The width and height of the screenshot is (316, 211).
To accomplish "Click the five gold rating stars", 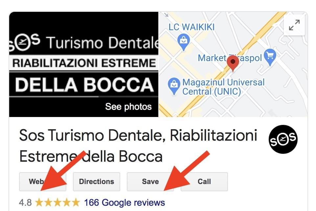I will pos(57,202).
